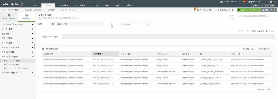This screenshot has width=278, height=99.
Task: Open the 進行中のタスク link
Action: pyautogui.click(x=255, y=2)
